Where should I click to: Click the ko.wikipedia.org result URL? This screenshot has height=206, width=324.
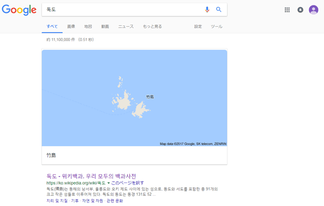76,183
